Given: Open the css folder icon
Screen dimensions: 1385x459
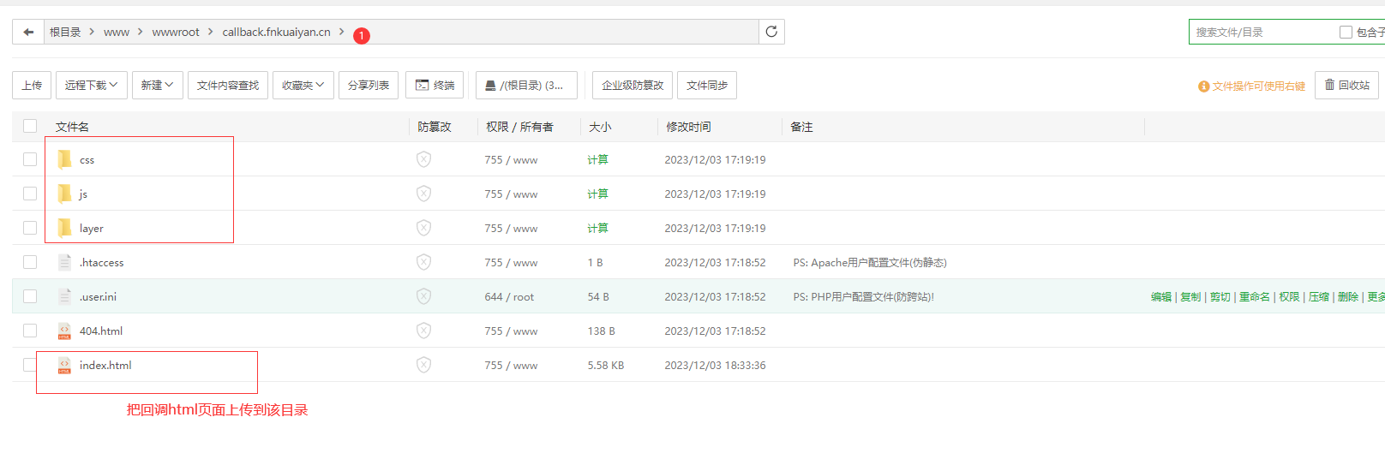Looking at the screenshot, I should click(x=64, y=159).
